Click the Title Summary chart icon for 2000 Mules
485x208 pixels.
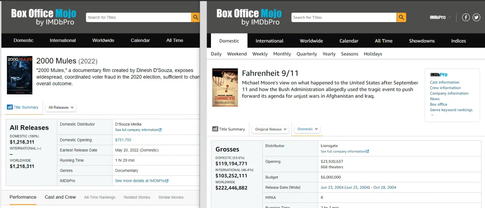point(10,107)
